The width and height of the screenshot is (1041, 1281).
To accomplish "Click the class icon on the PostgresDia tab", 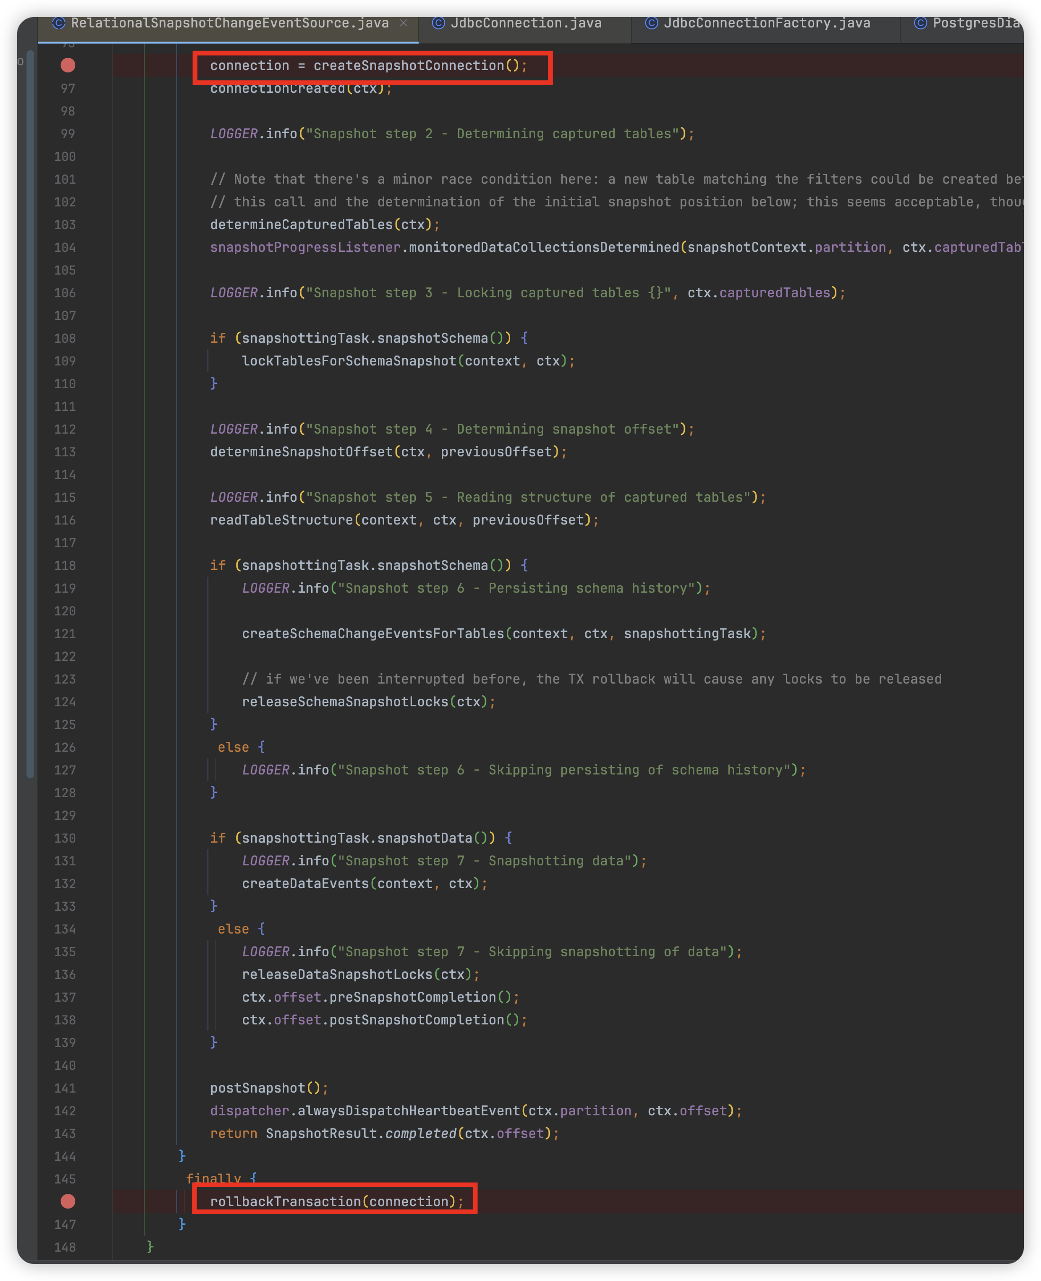I will (x=921, y=23).
